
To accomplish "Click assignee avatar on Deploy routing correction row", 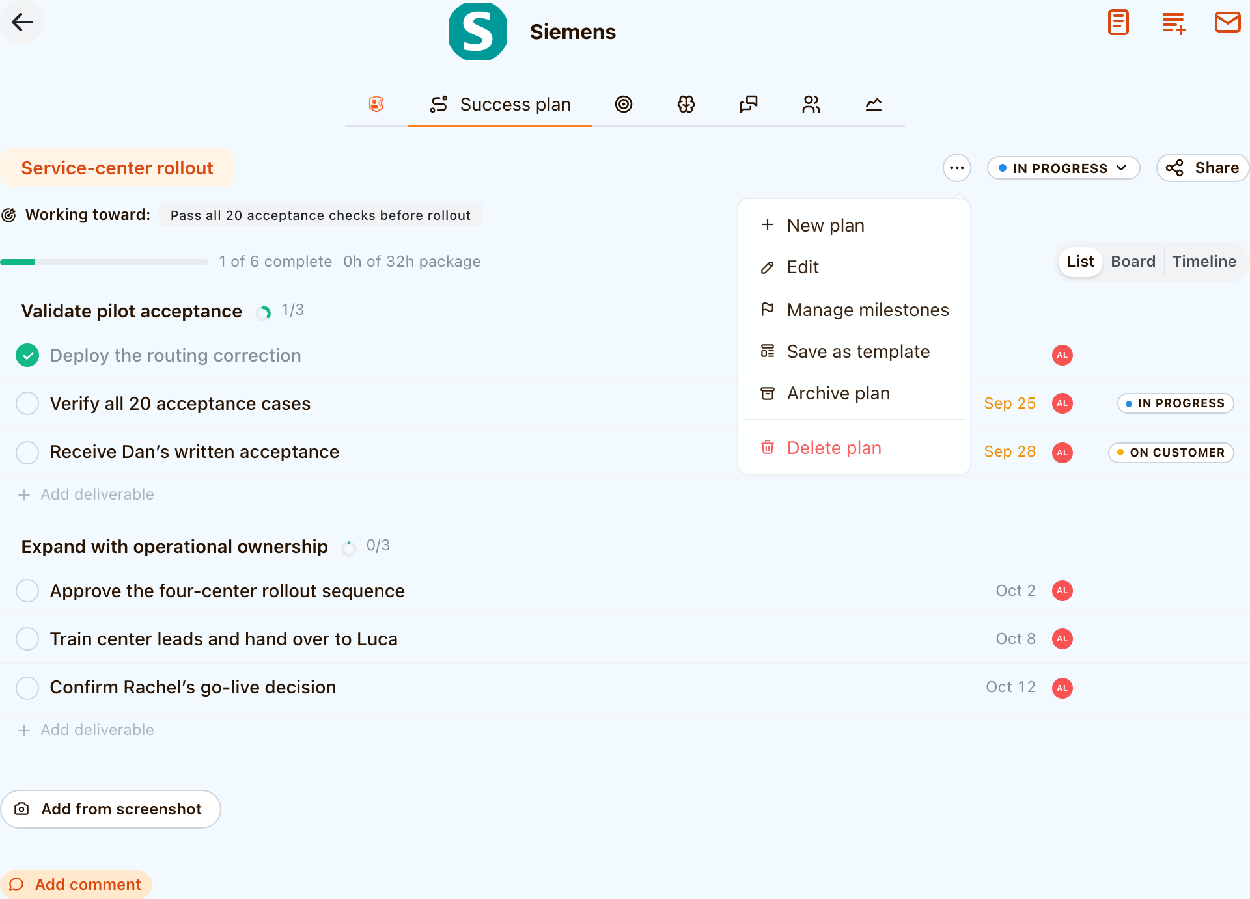I will click(1062, 355).
